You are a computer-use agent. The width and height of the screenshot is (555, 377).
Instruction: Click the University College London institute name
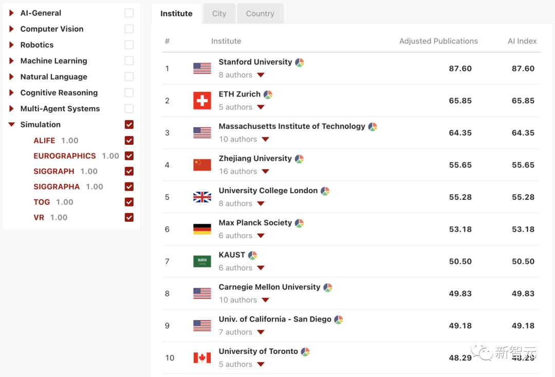[268, 191]
